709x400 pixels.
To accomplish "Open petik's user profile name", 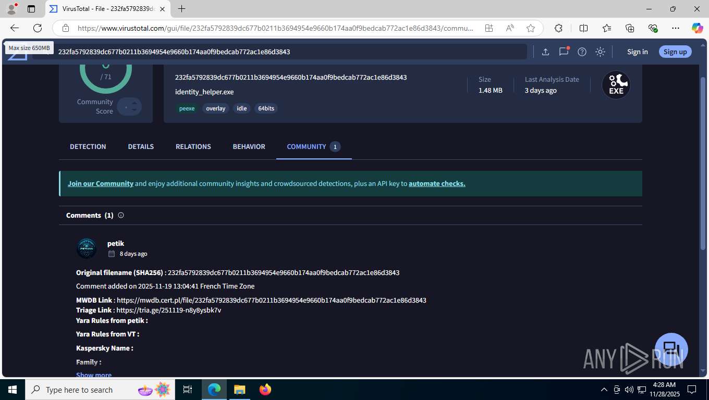I will click(116, 243).
